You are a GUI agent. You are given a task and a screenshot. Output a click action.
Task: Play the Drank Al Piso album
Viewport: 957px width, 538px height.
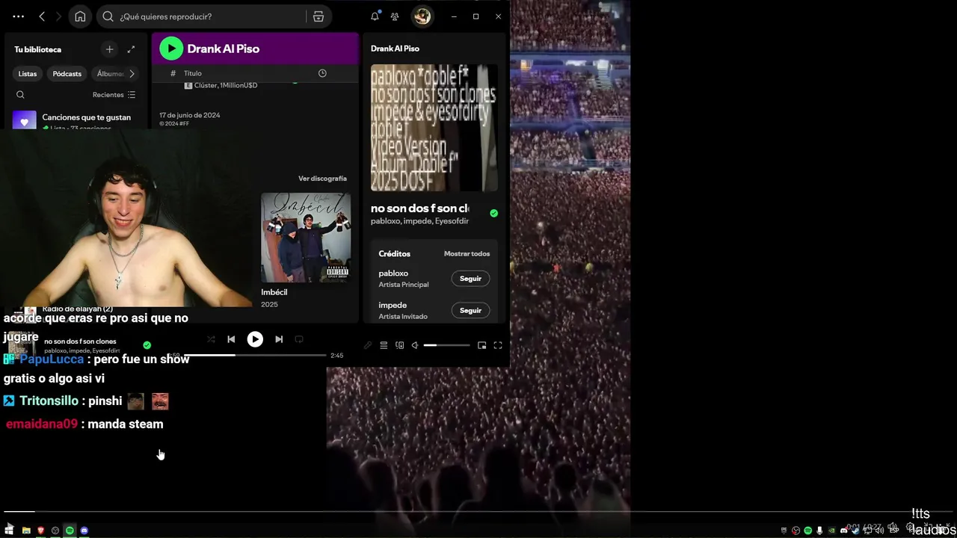click(x=171, y=49)
